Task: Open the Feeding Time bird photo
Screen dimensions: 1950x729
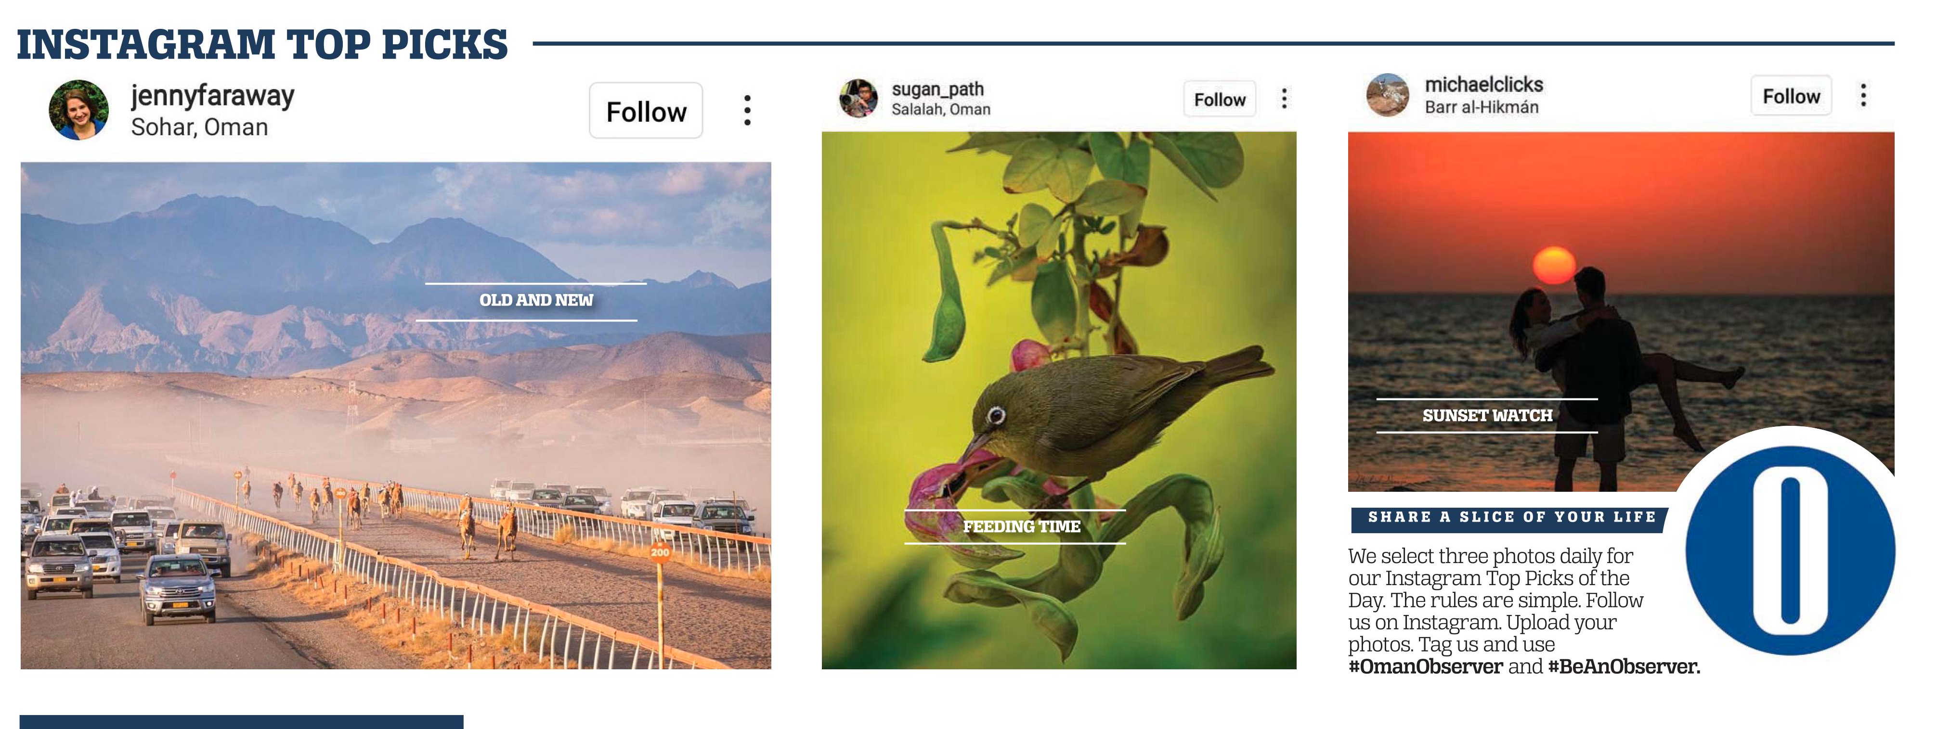Action: tap(1059, 400)
